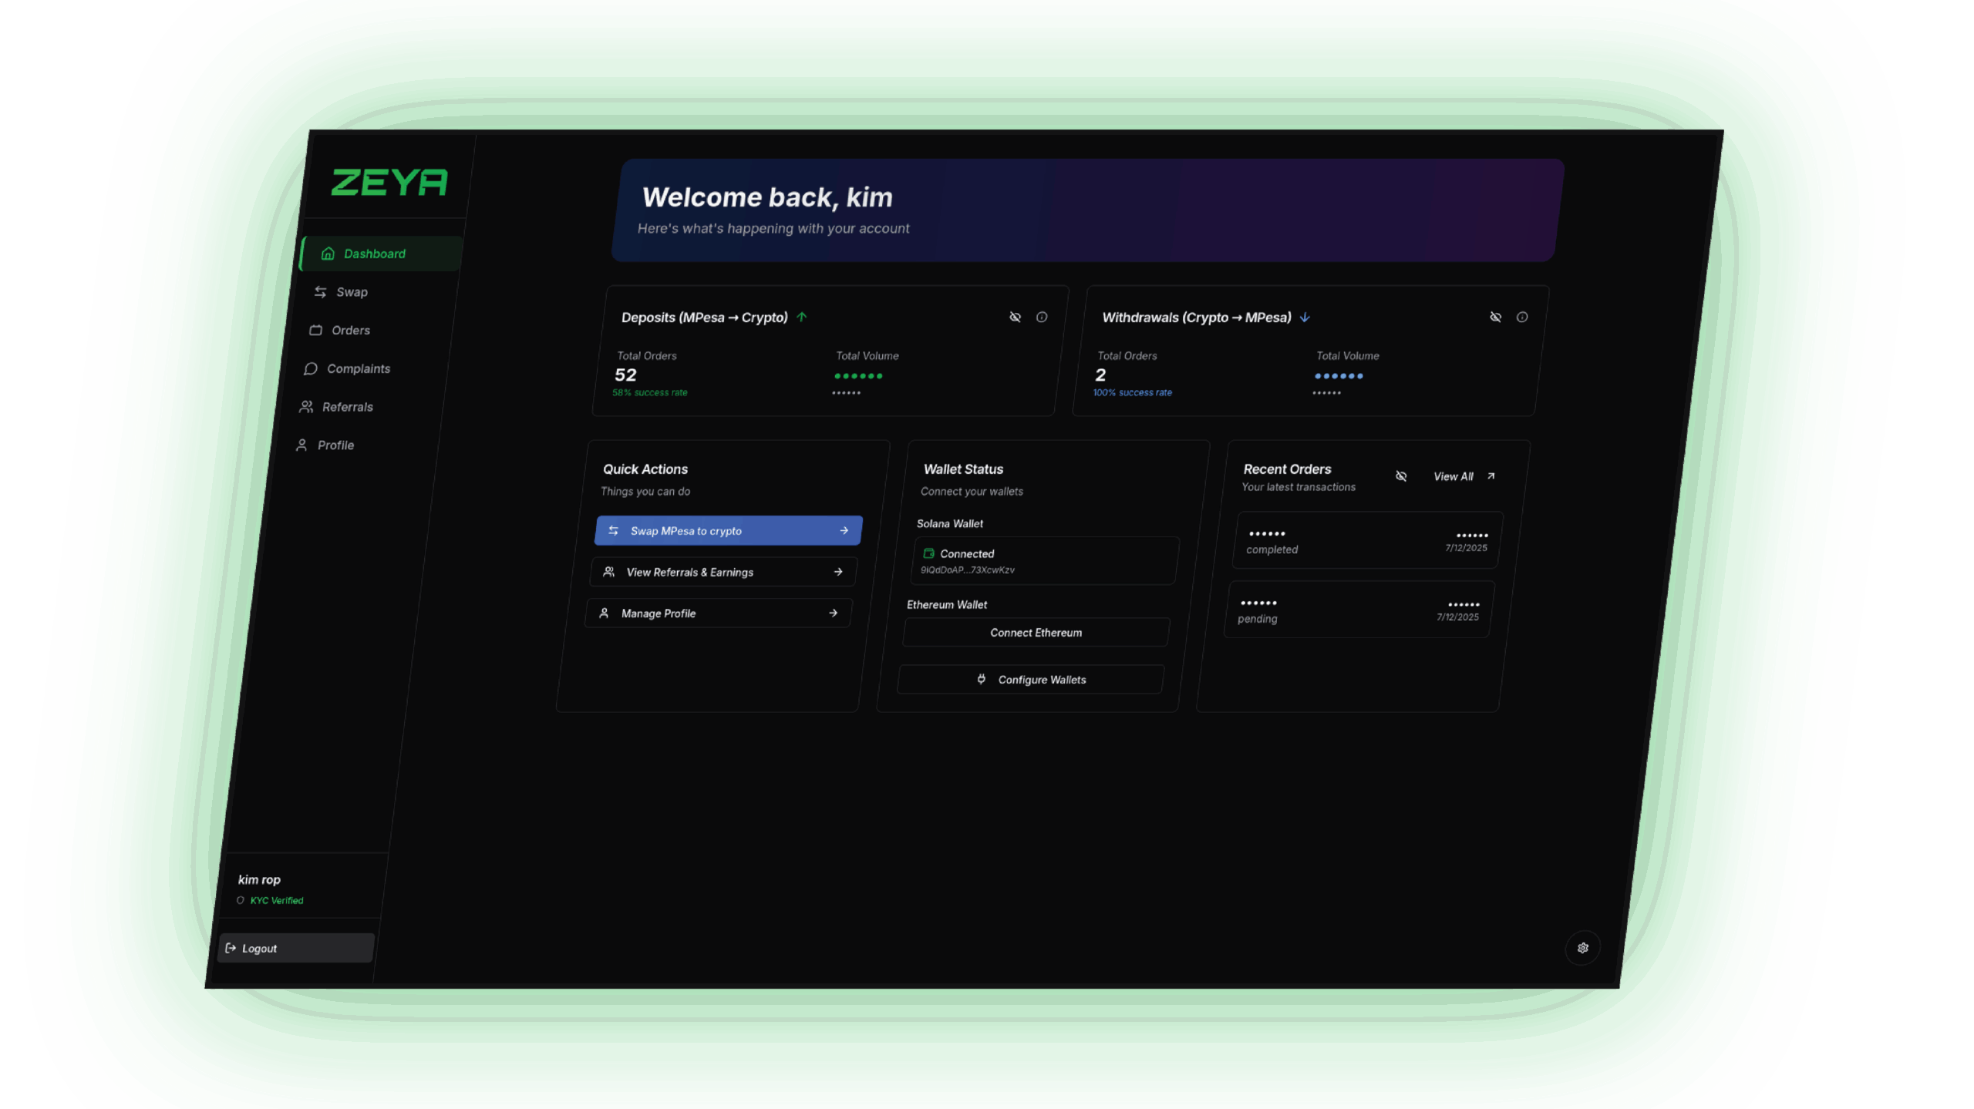Hide Recent Orders details with eye toggle
Image resolution: width=1974 pixels, height=1109 pixels.
(1401, 476)
